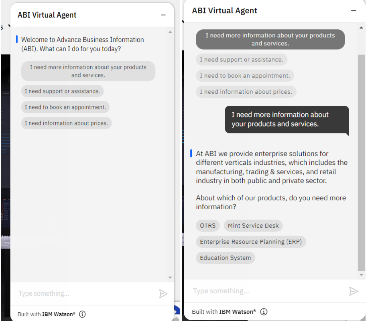372x321 pixels.
Task: Select the OTRS product option
Action: coord(208,226)
